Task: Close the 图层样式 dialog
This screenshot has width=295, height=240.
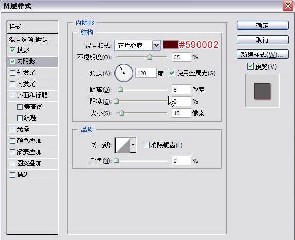Action: (x=288, y=6)
